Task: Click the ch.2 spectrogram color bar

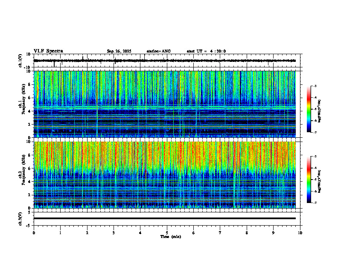Action: (x=309, y=180)
